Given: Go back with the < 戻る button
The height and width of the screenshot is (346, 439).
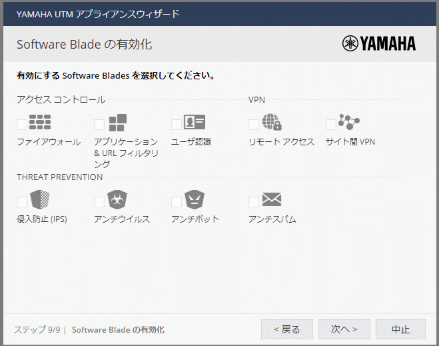Looking at the screenshot, I should pos(287,329).
